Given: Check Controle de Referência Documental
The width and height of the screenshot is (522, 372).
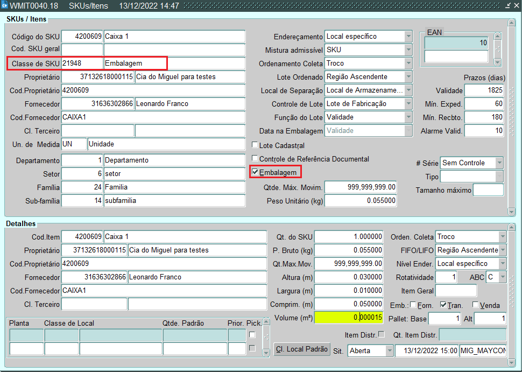Looking at the screenshot, I should [x=255, y=158].
